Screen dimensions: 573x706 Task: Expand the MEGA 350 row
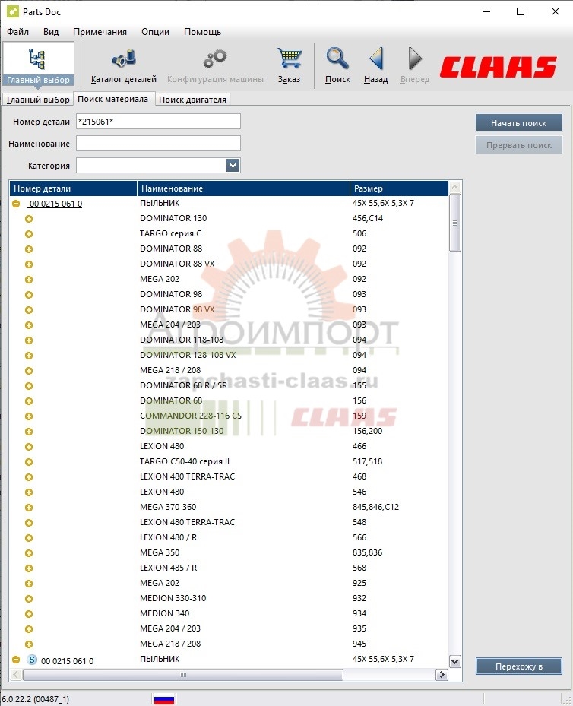tap(29, 553)
